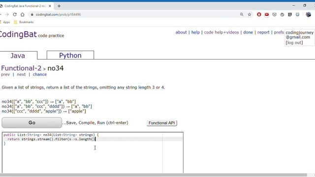Open a new browser tab with plus
315x177 pixels.
click(59, 6)
